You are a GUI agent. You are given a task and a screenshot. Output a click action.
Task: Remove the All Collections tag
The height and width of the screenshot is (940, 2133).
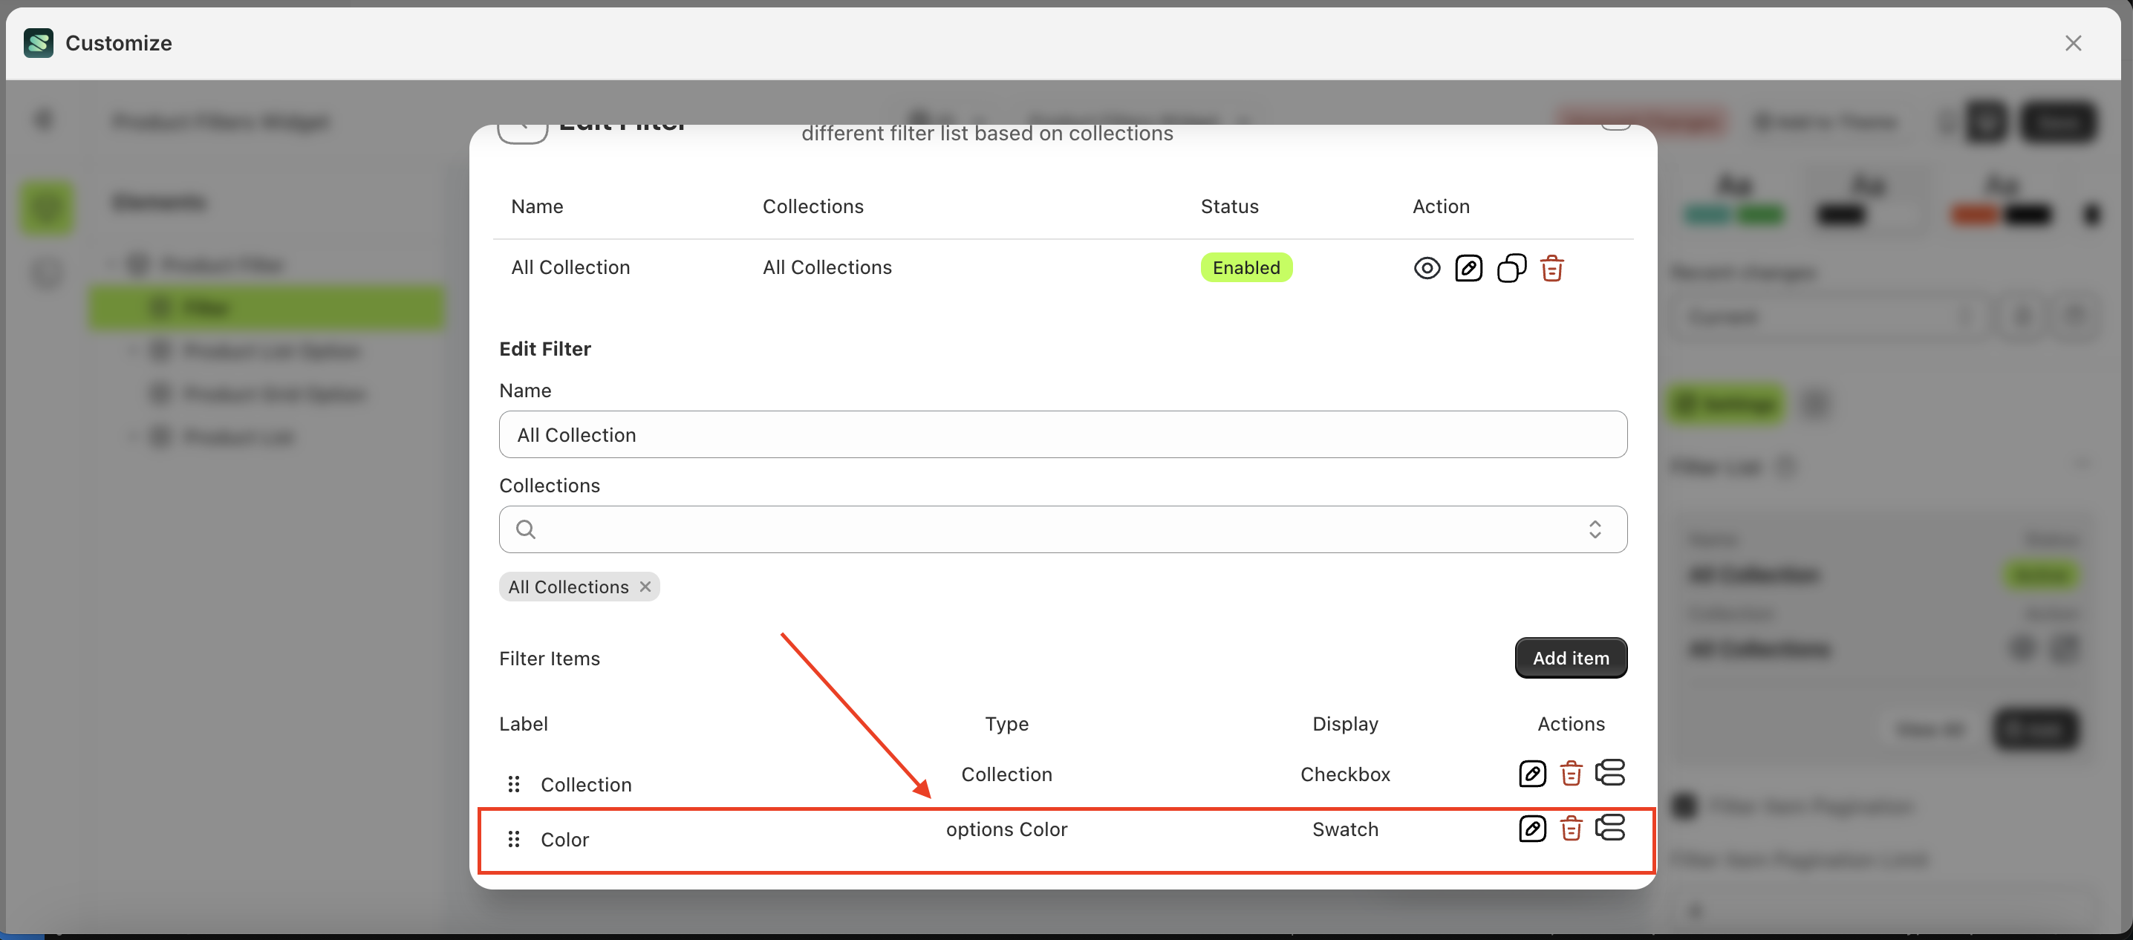tap(645, 587)
